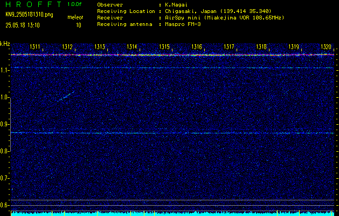The height and width of the screenshot is (216, 339).
Task: Click the HROFFT title text
Action: point(33,4)
